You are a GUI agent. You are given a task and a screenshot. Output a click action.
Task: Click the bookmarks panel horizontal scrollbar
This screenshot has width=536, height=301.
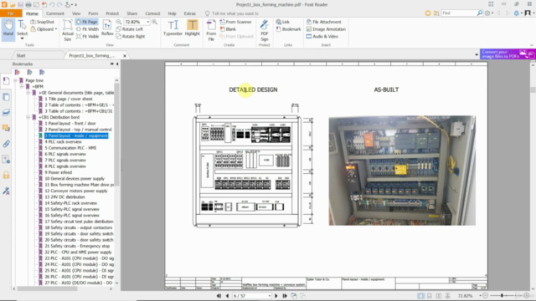[x=48, y=288]
